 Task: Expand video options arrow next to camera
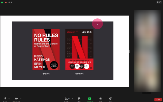(21, 99)
